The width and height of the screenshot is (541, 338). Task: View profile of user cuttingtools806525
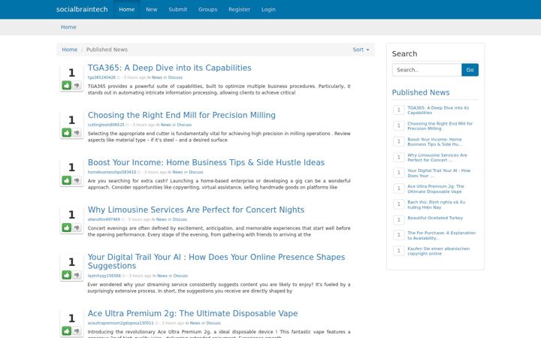[106, 125]
